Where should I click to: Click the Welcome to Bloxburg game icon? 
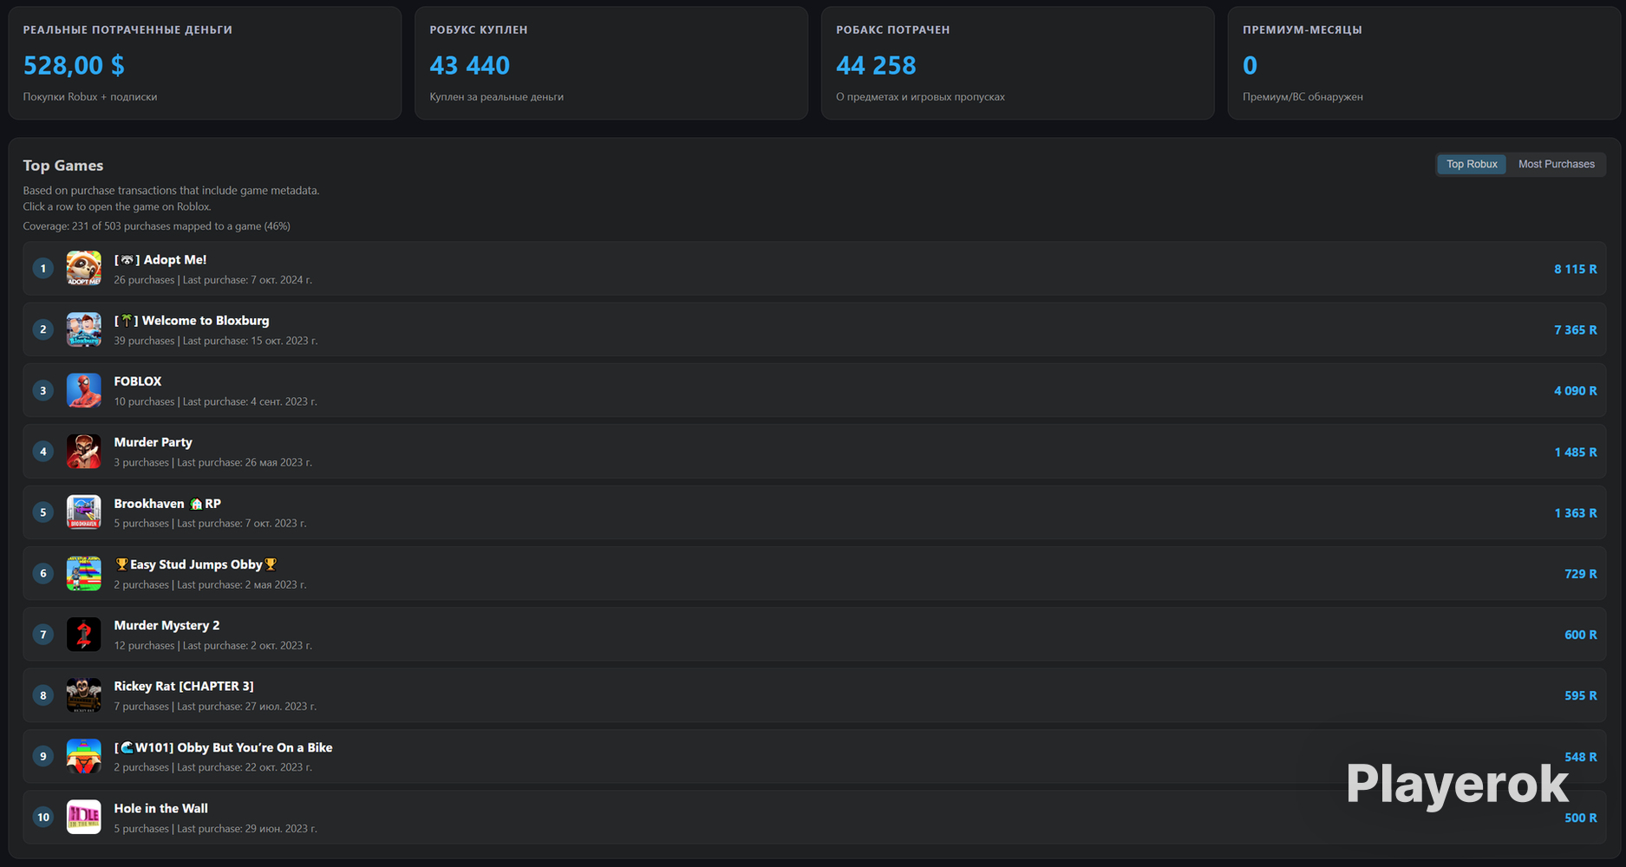click(83, 329)
